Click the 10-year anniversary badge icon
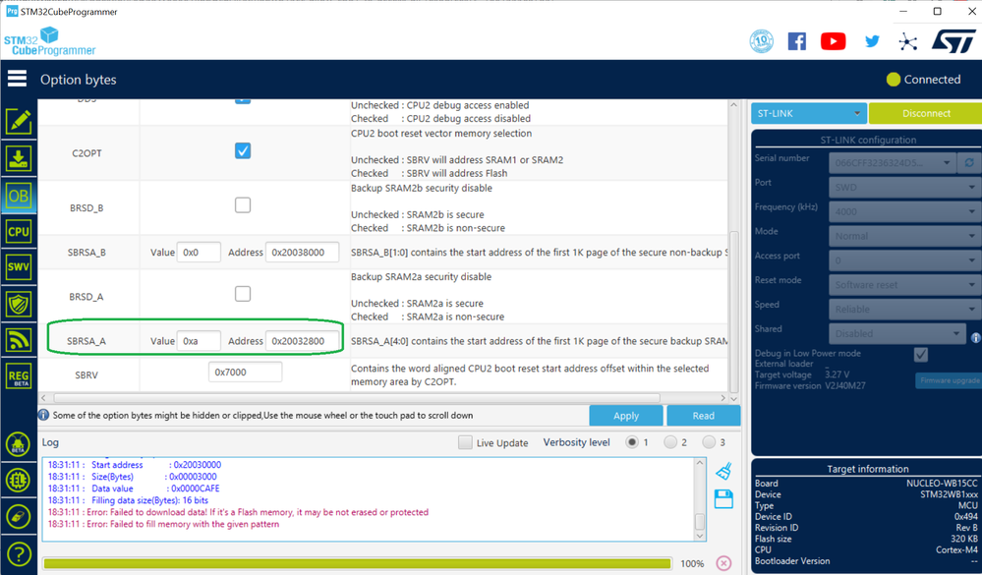Image resolution: width=982 pixels, height=575 pixels. tap(761, 41)
